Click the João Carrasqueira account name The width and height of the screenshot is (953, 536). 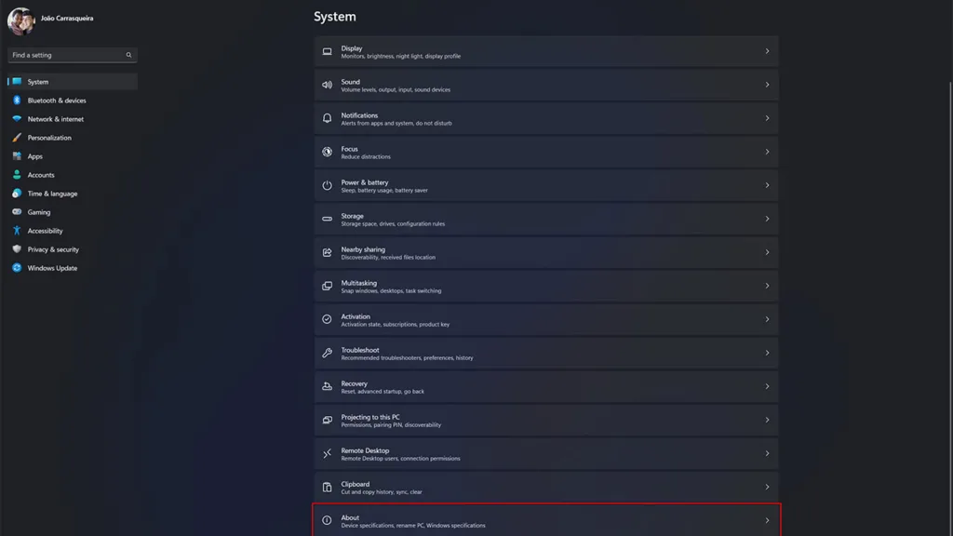67,19
